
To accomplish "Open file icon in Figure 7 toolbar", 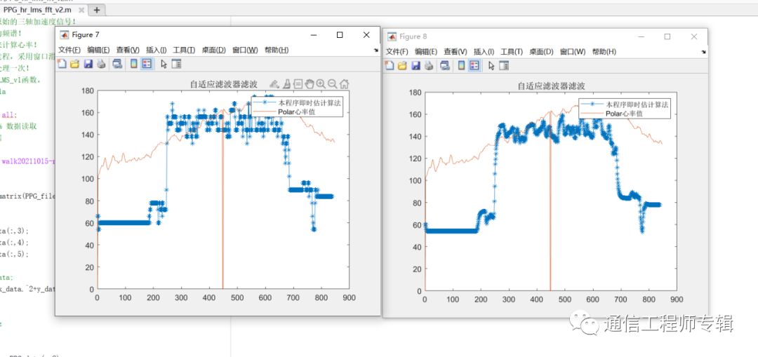I will pos(75,64).
